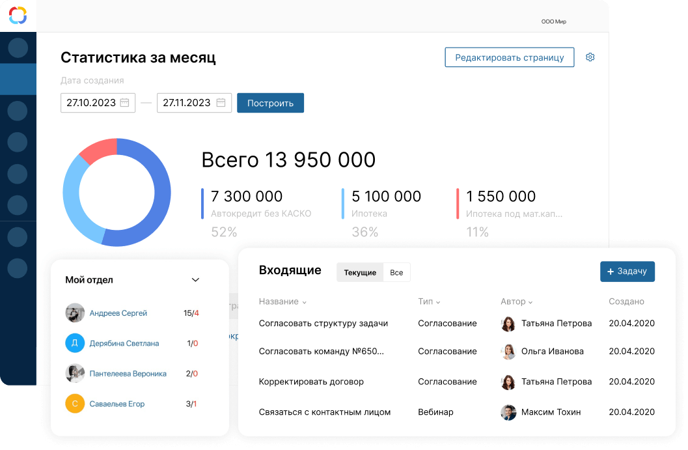Open calendar picker for 27.11.2023 date

tap(221, 103)
